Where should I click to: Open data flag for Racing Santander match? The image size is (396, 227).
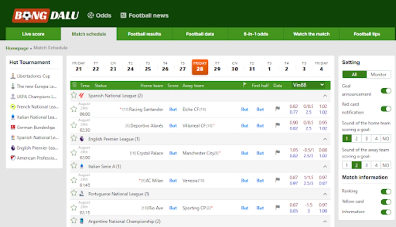(x=278, y=109)
